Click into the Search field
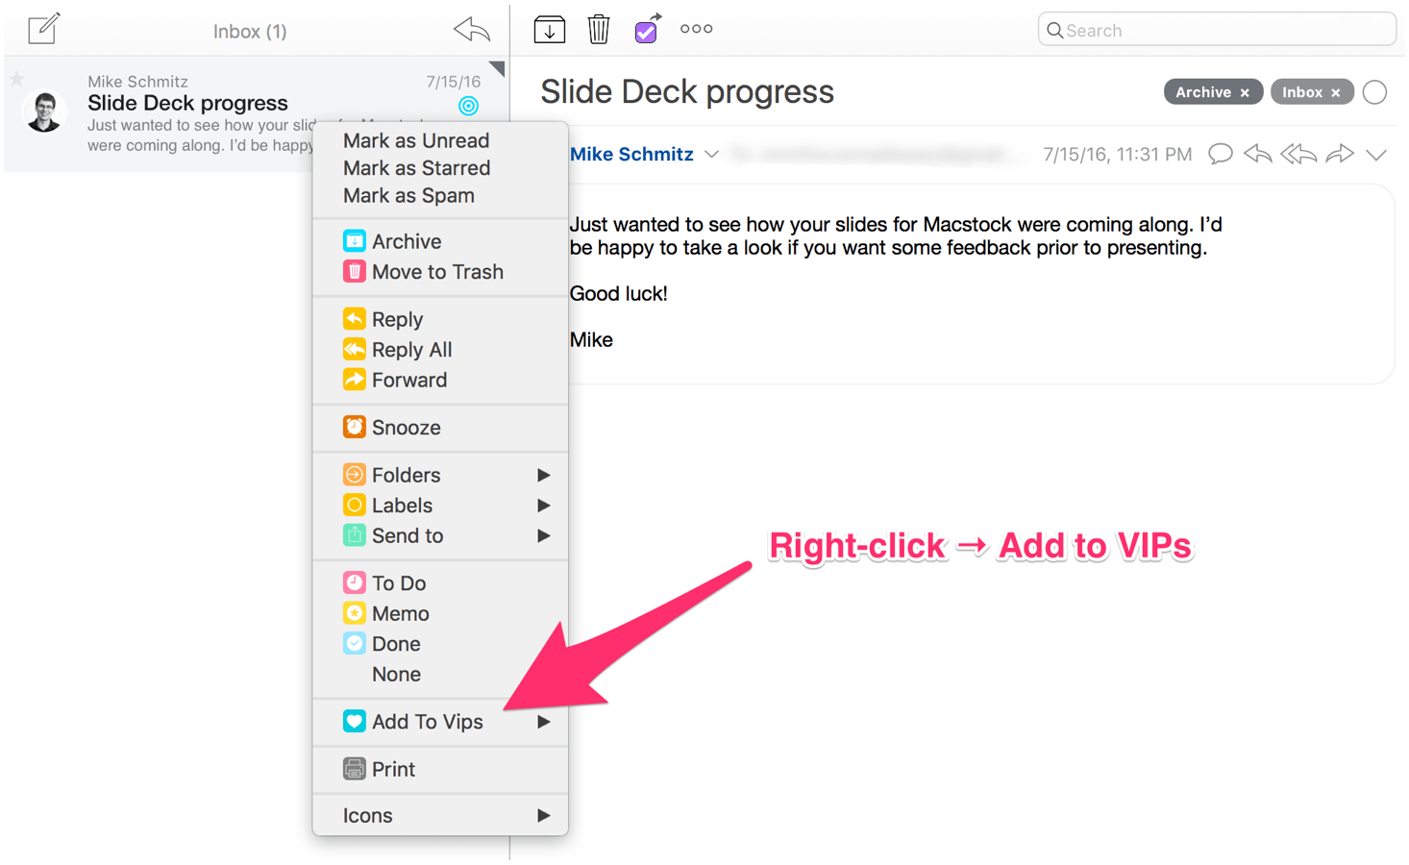Image resolution: width=1409 pixels, height=865 pixels. coord(1217,30)
